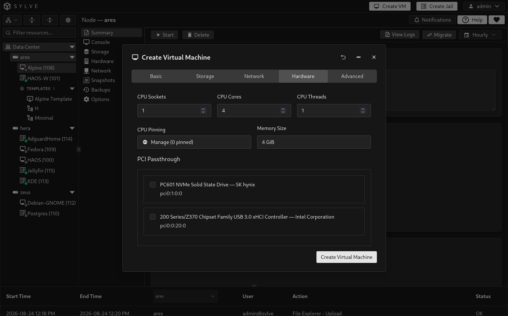
Task: Click the Options gear icon in node menu
Action: [x=86, y=99]
